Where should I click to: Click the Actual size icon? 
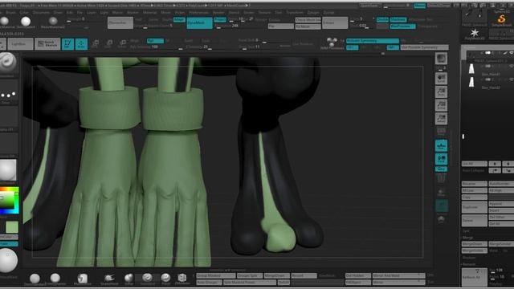(x=441, y=105)
